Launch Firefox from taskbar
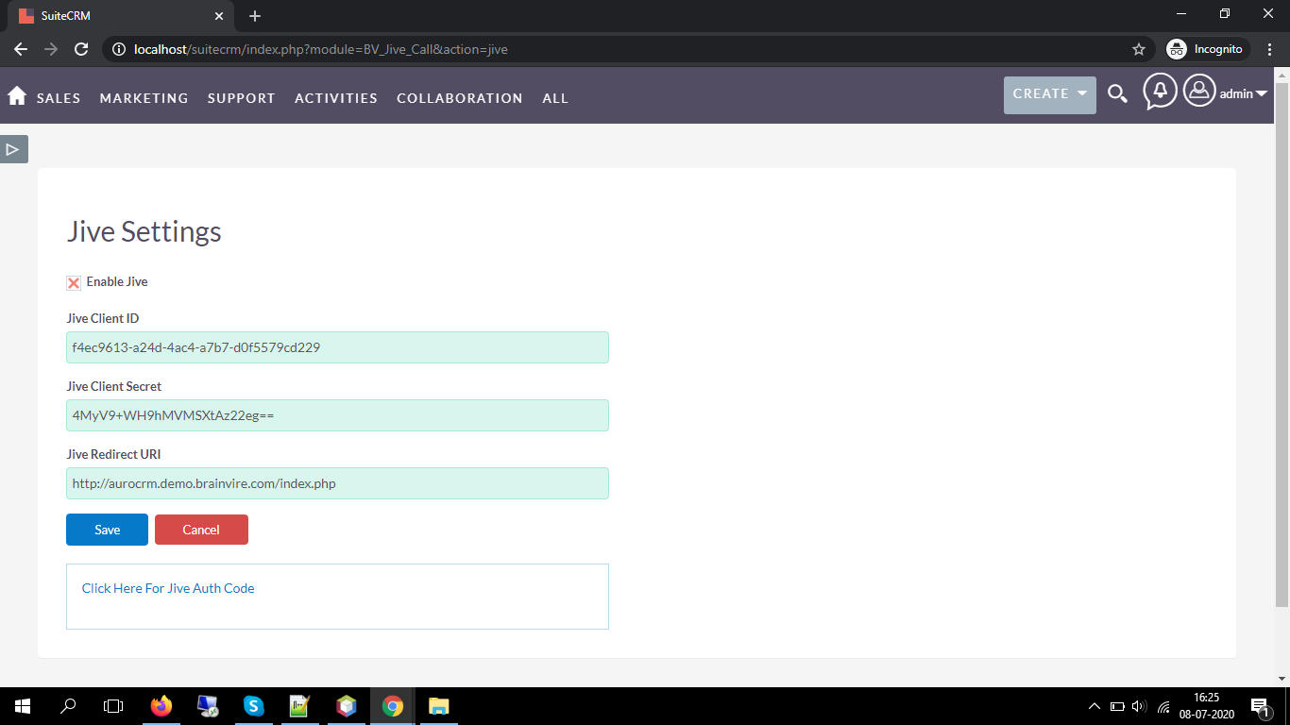The width and height of the screenshot is (1290, 725). pyautogui.click(x=161, y=706)
